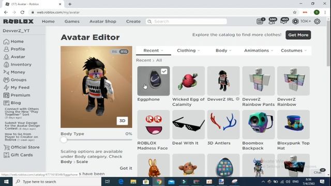
Task: Reload the page in Chrome
Action: point(22,12)
